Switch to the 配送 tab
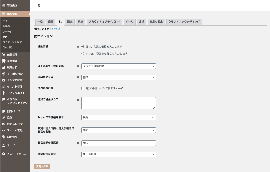 pos(69,22)
